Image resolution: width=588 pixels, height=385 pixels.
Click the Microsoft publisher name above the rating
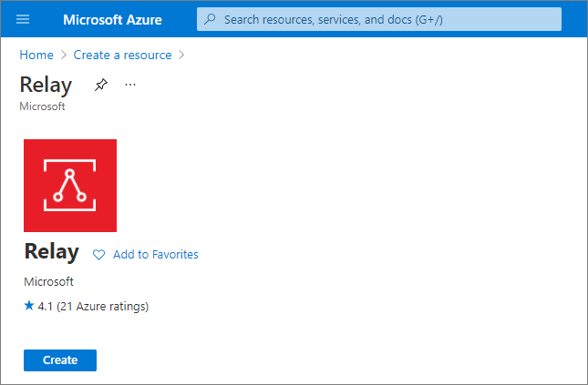(x=48, y=282)
